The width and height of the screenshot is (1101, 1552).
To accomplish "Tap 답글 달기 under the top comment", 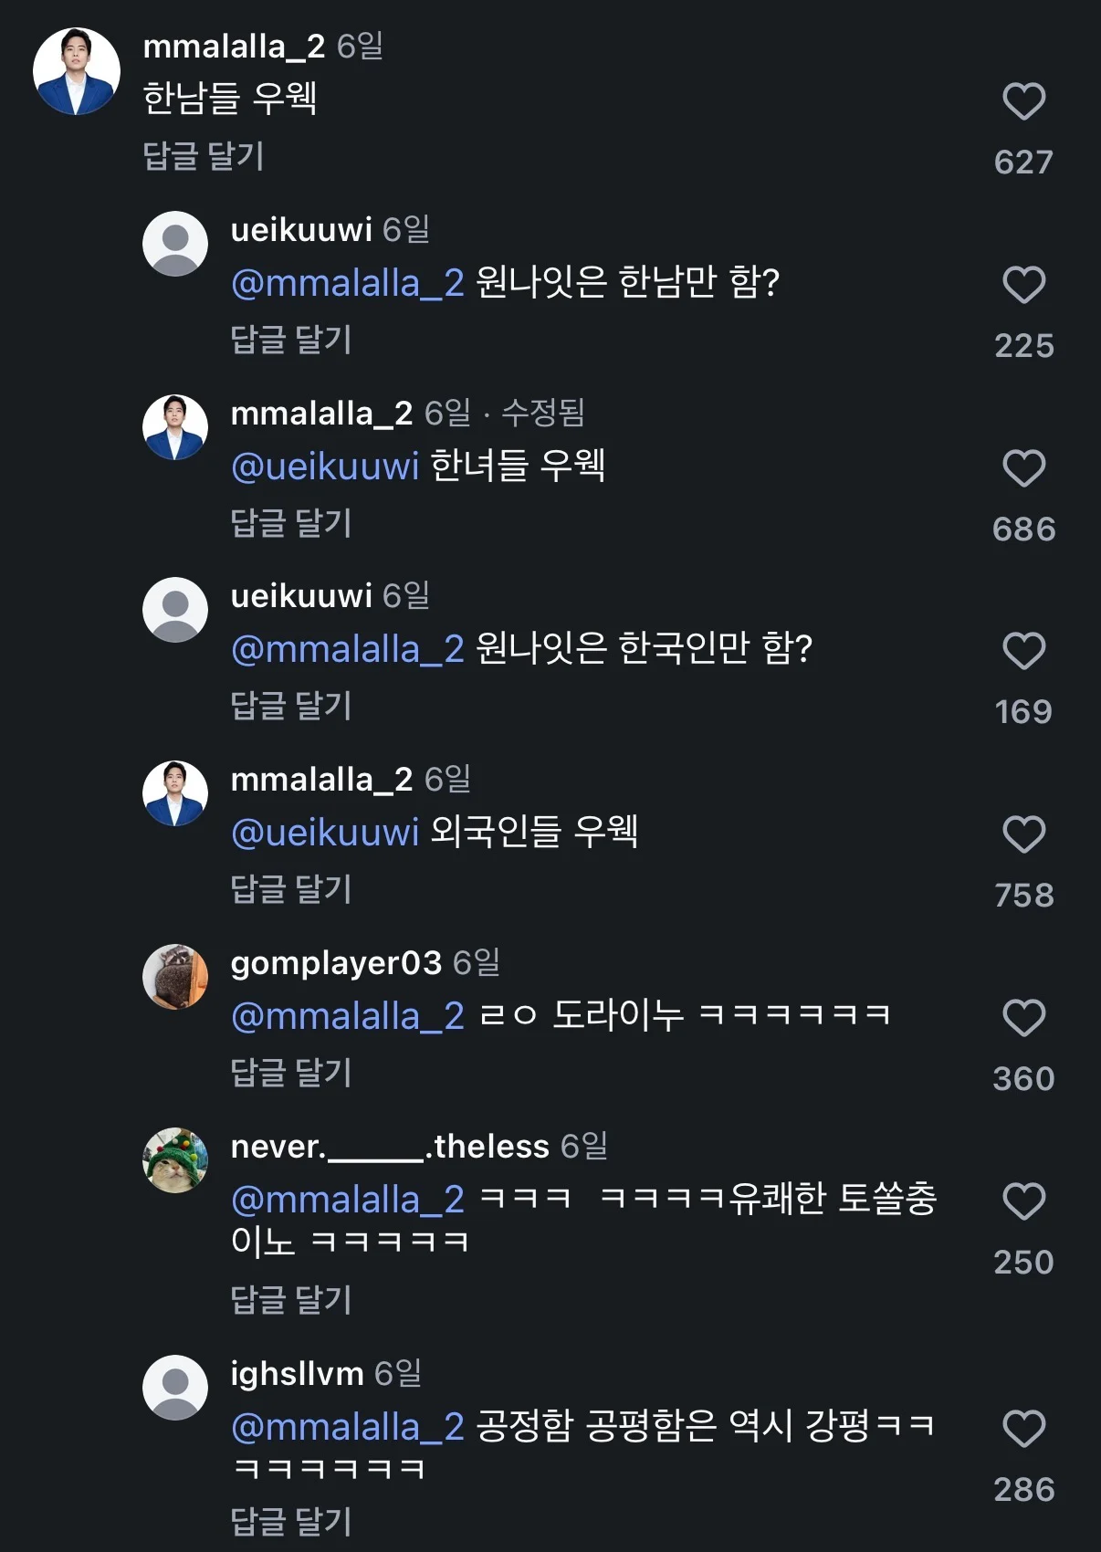I will click(204, 156).
